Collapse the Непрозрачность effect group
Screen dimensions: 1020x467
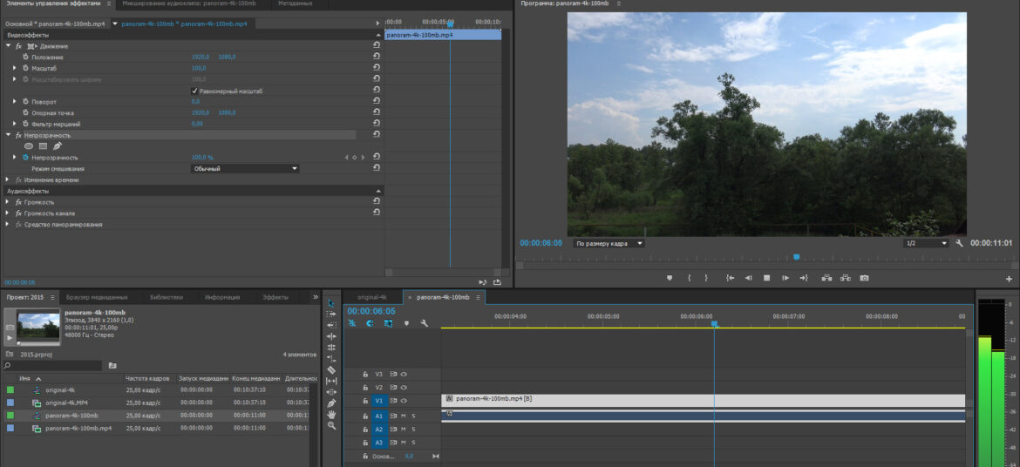pos(9,135)
